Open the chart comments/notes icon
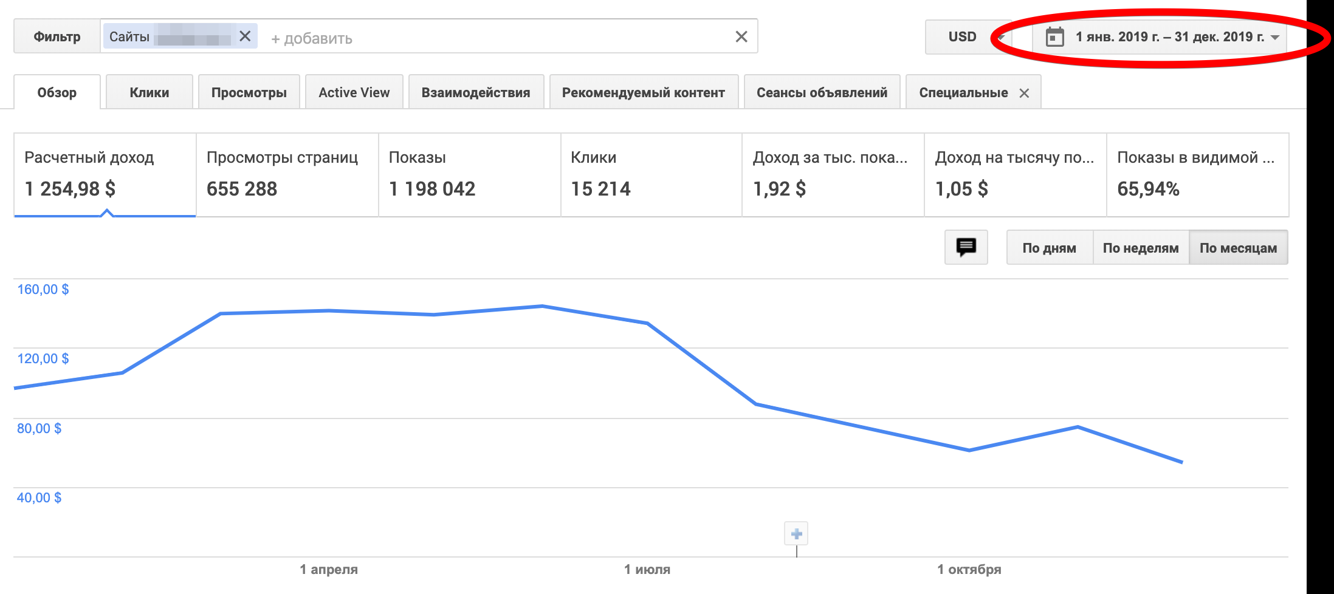This screenshot has height=594, width=1334. coord(966,247)
